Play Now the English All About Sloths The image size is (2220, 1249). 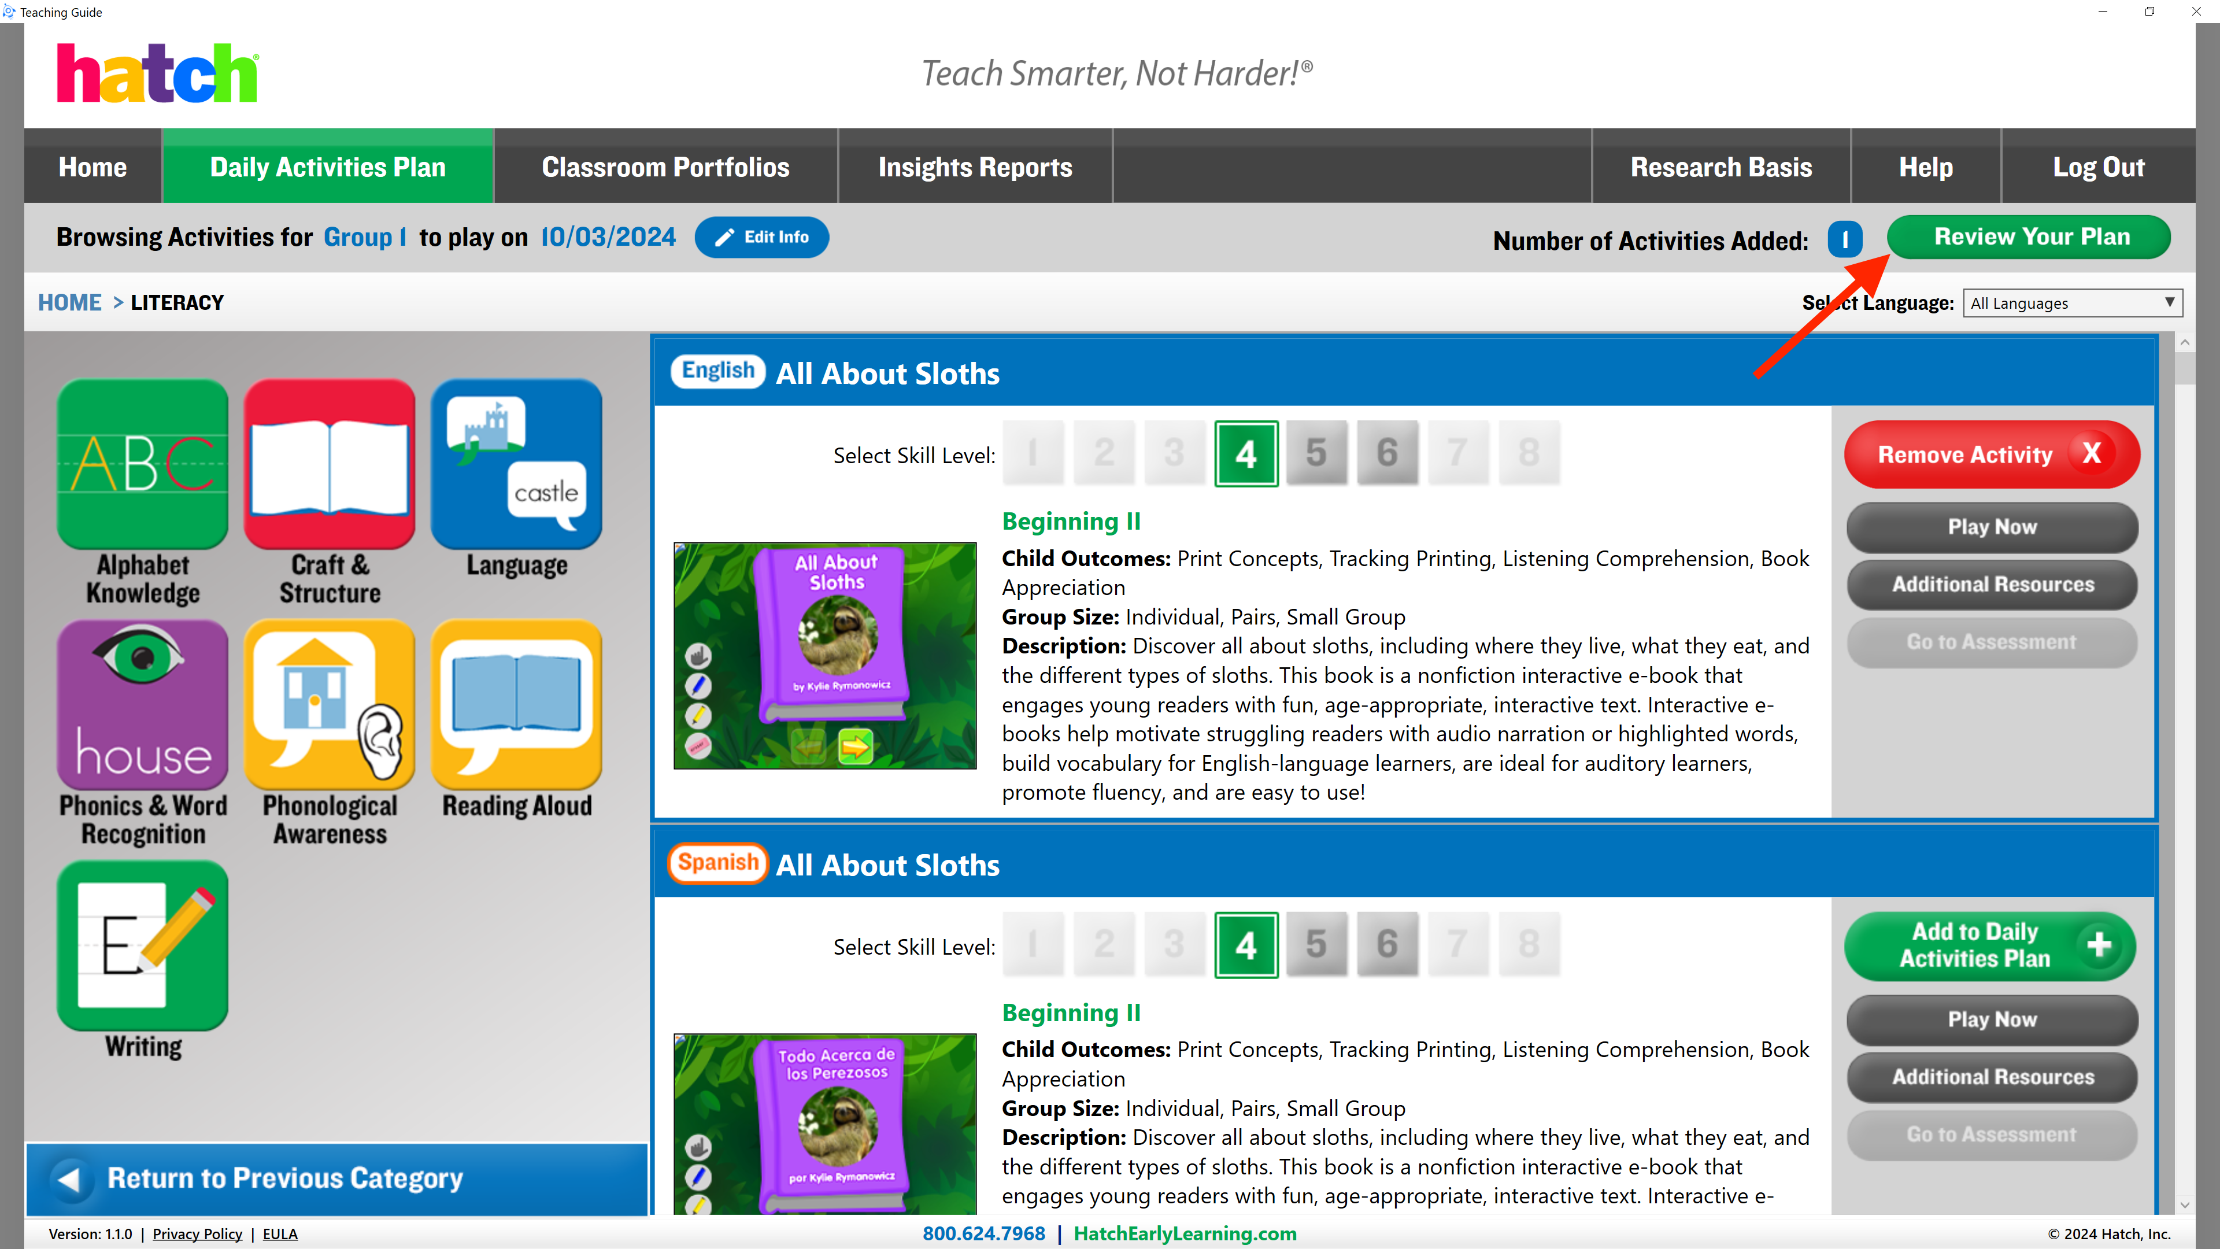[1992, 527]
